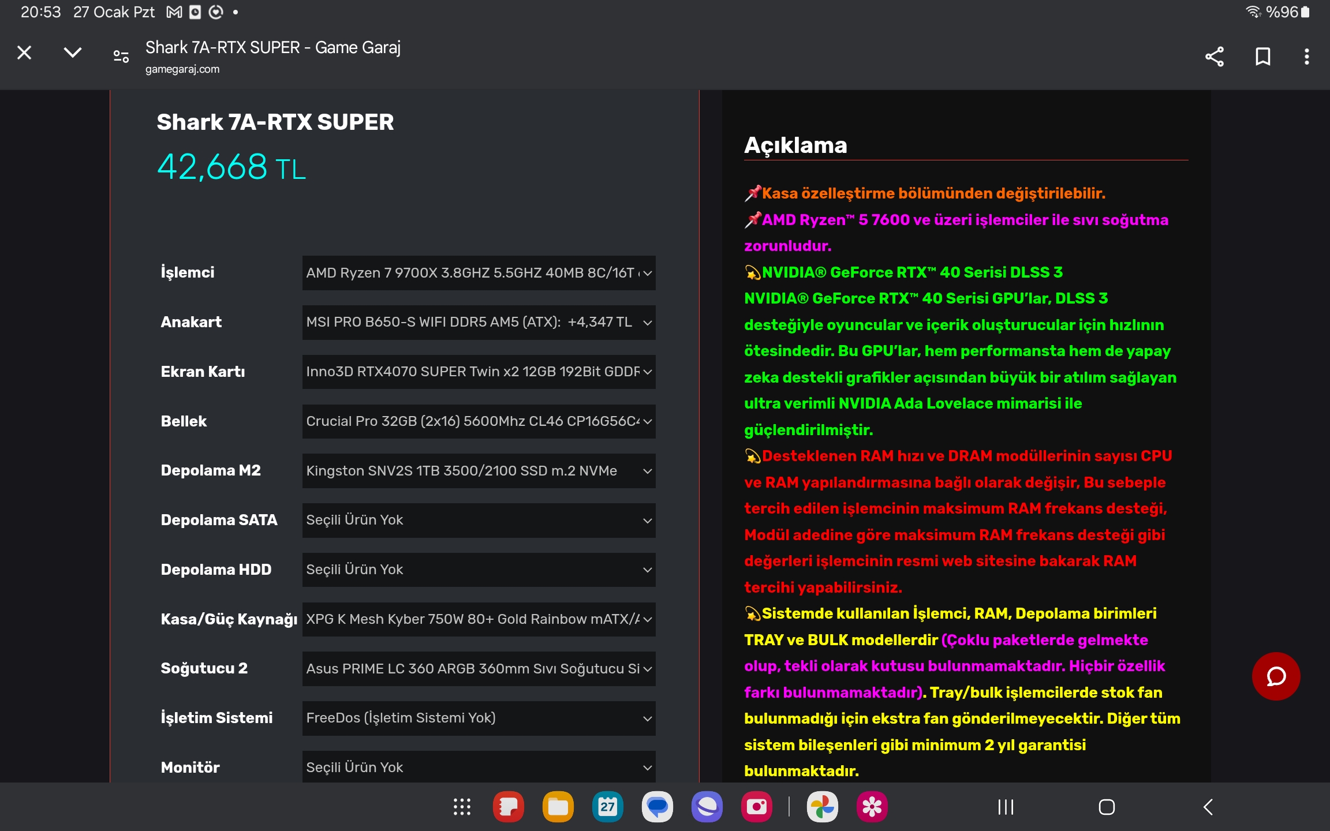
Task: Click the Açıklama section heading
Action: (795, 145)
